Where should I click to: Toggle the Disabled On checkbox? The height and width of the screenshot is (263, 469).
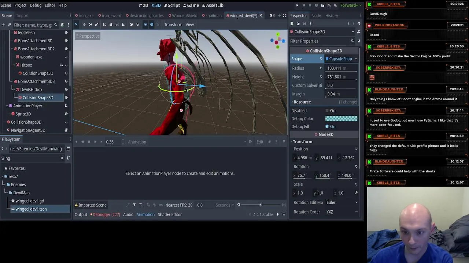(x=327, y=111)
